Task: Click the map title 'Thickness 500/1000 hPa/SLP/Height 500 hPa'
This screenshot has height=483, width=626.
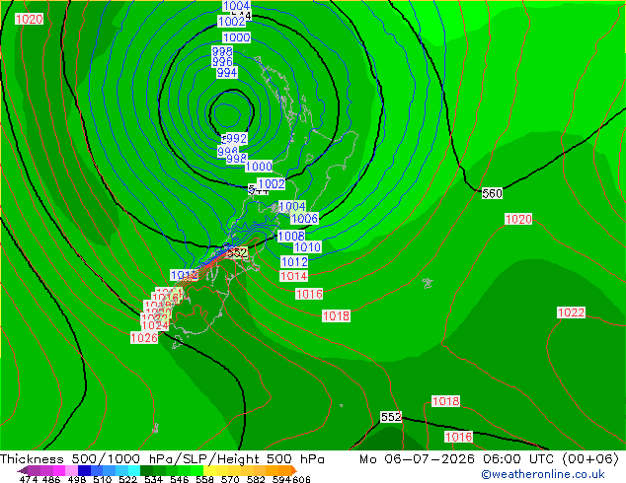Action: coord(163,459)
